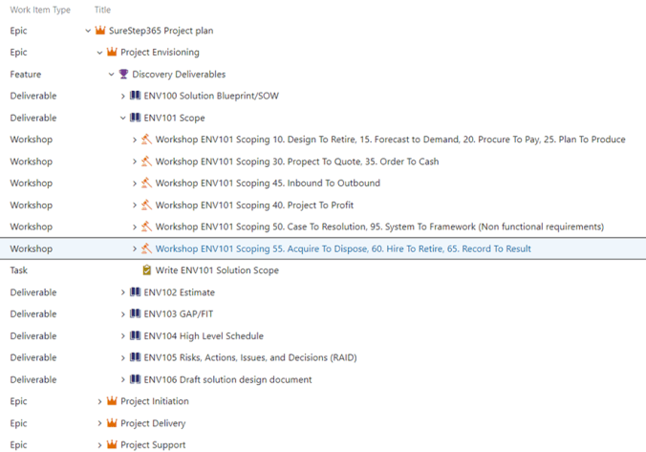Open the Write ENV101 Solution Scope task
This screenshot has height=452, width=646.
pos(217,270)
